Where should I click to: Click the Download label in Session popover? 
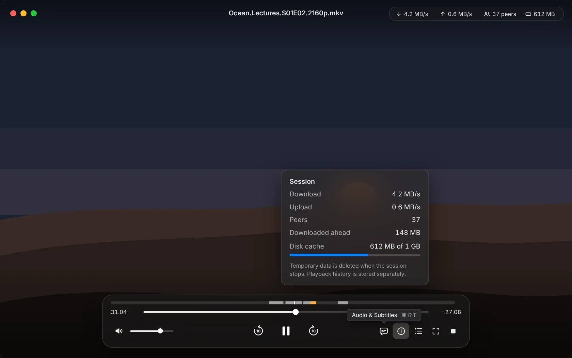(305, 194)
